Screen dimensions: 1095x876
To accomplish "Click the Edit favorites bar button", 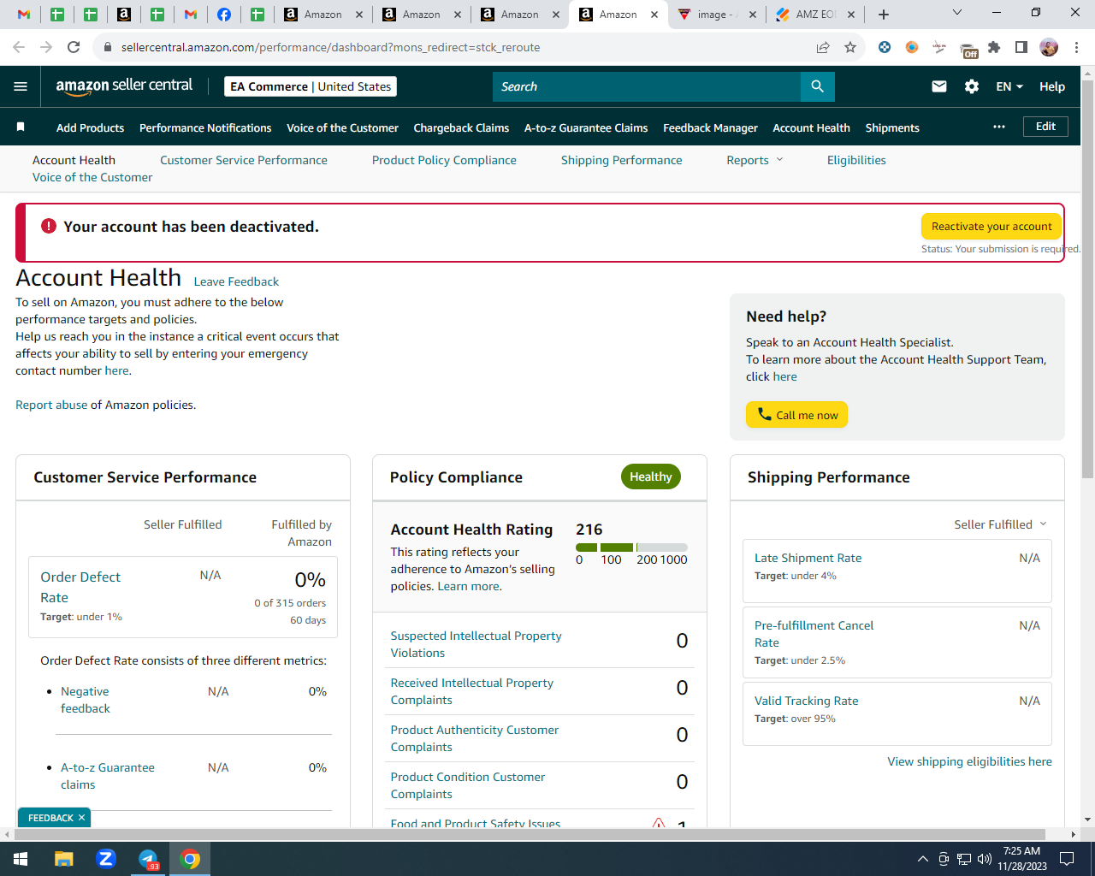I will pyautogui.click(x=1045, y=127).
